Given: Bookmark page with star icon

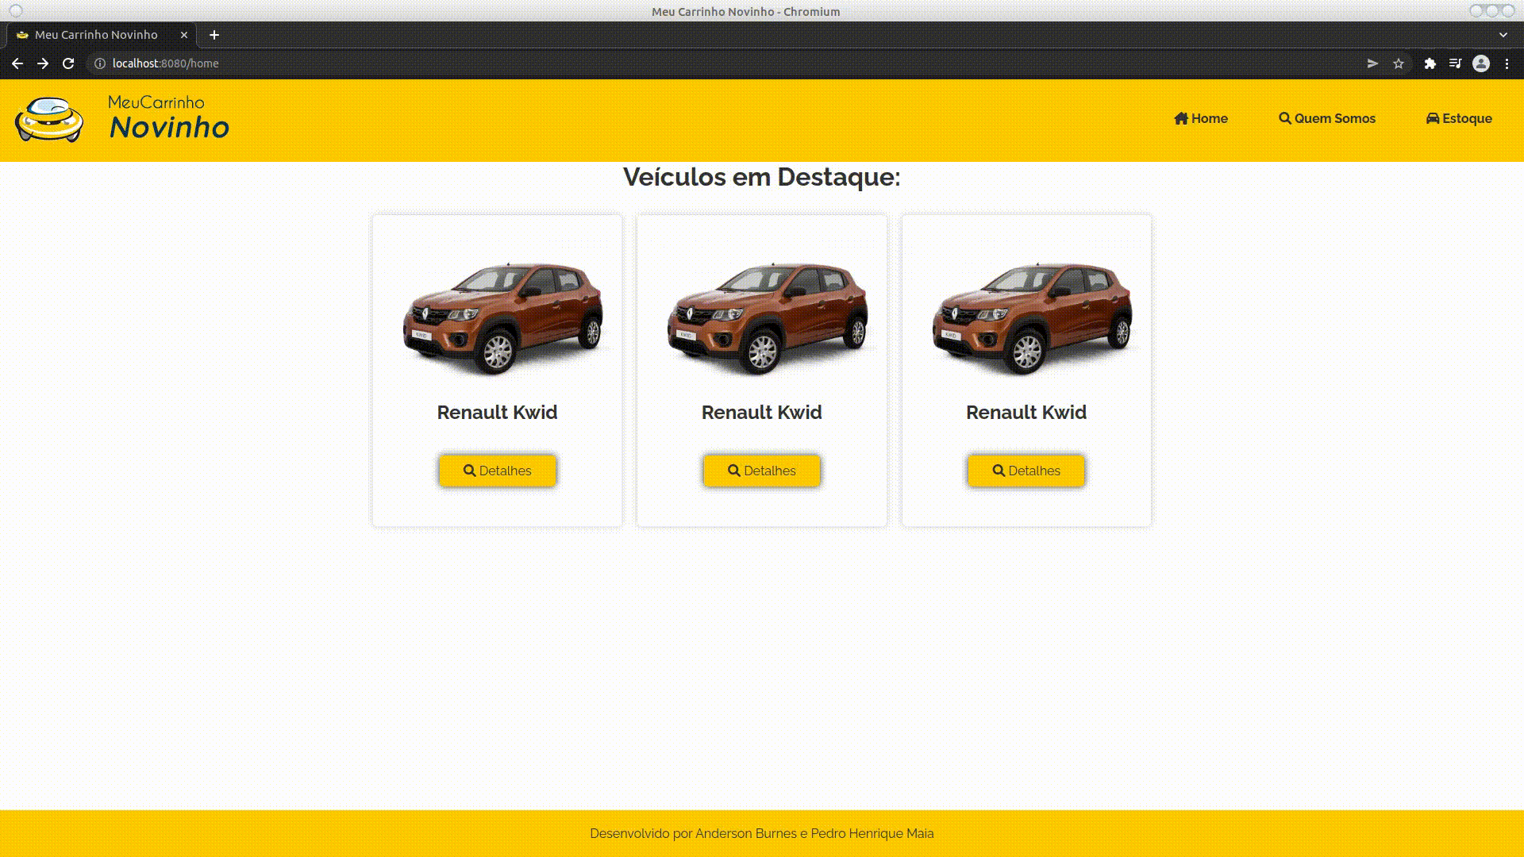Looking at the screenshot, I should [x=1399, y=63].
